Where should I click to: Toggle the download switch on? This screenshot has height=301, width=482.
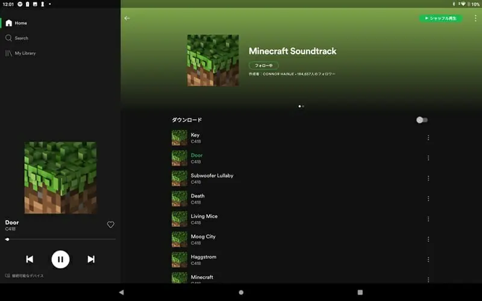tap(422, 120)
